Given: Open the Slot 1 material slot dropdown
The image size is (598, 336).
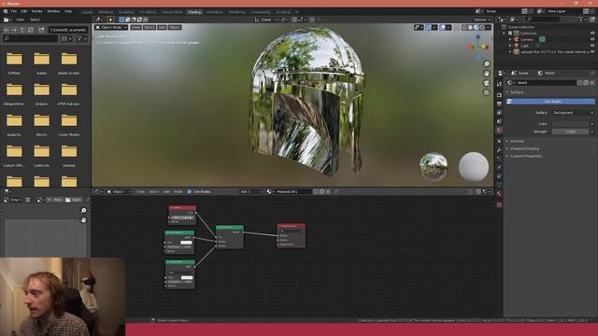Looking at the screenshot, I should [251, 191].
